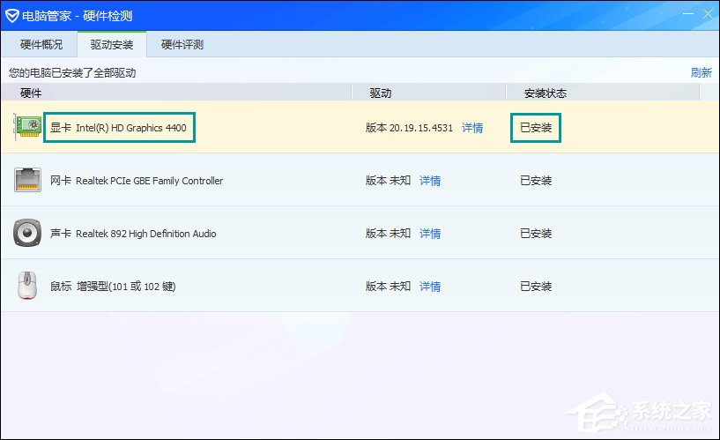The image size is (720, 440).
Task: Click version text 版本 20.19.15.4531
Action: coord(409,128)
